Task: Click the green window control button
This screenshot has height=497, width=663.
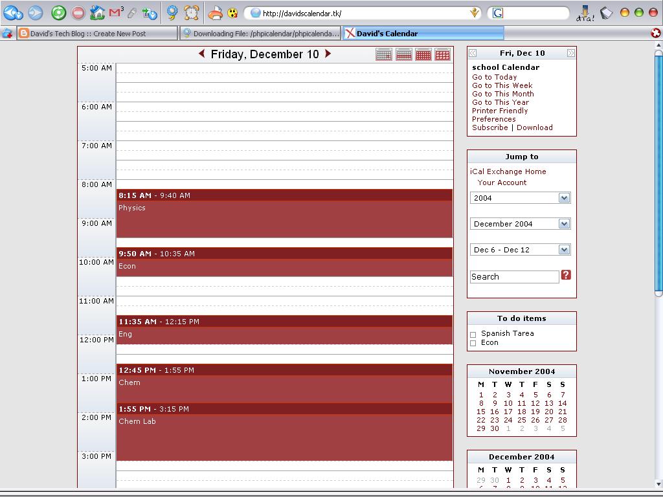Action: tap(639, 13)
